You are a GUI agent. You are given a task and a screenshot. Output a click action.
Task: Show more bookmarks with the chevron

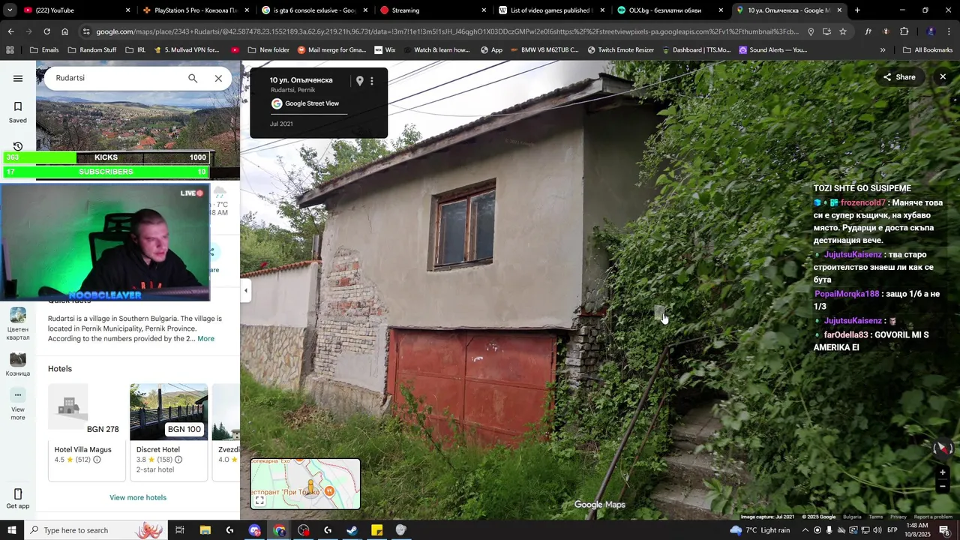883,50
